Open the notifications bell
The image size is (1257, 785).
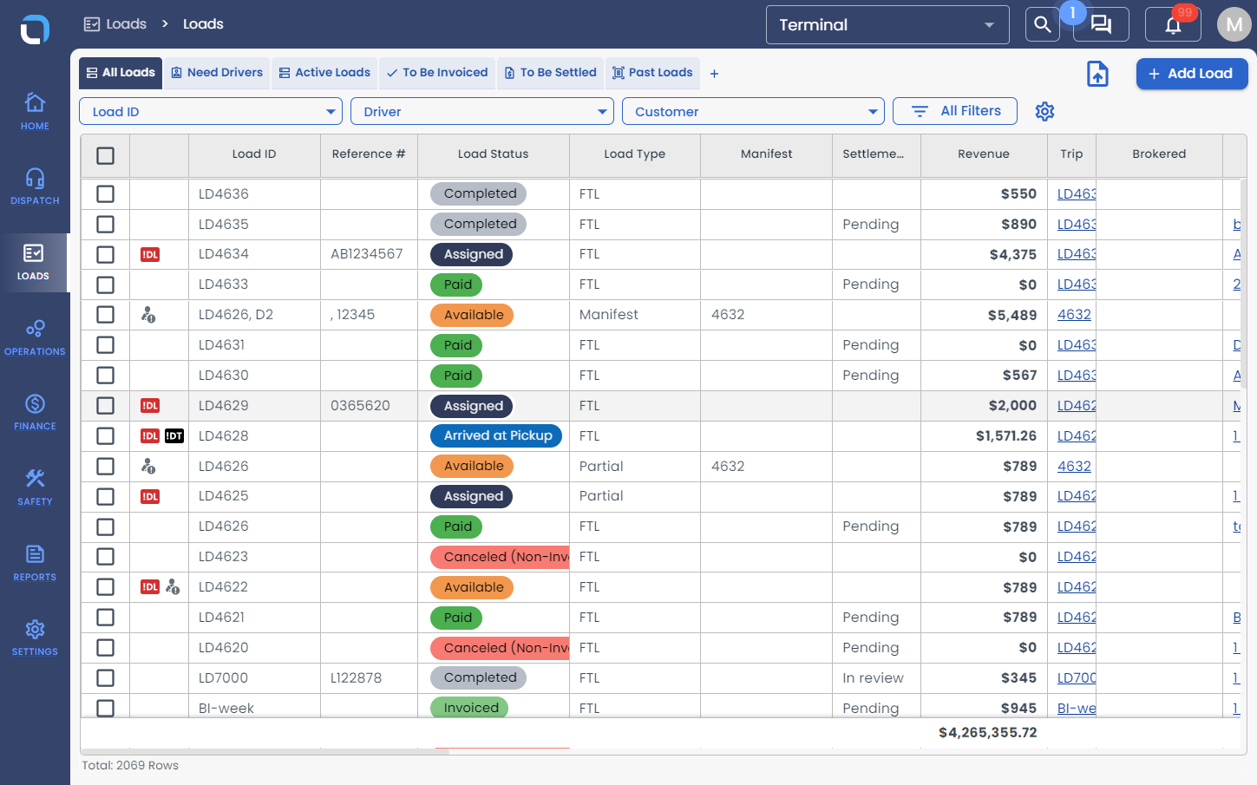coord(1173,24)
